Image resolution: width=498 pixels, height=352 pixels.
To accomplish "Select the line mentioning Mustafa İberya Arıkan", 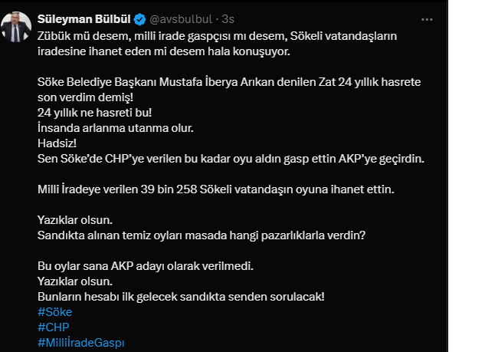I will [x=229, y=82].
